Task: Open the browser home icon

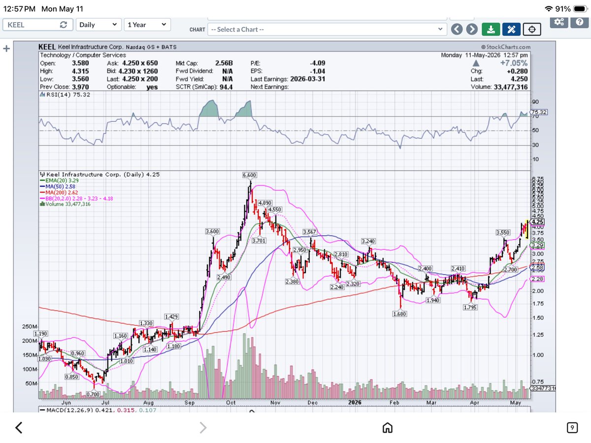Action: coord(388,427)
